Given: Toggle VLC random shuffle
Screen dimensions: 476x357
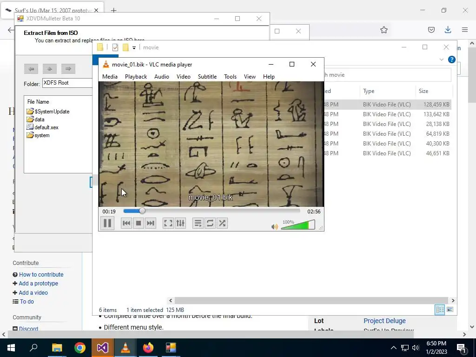Looking at the screenshot, I should 222,223.
